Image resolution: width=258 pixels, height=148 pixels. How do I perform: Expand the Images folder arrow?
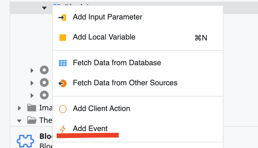[x=19, y=108]
